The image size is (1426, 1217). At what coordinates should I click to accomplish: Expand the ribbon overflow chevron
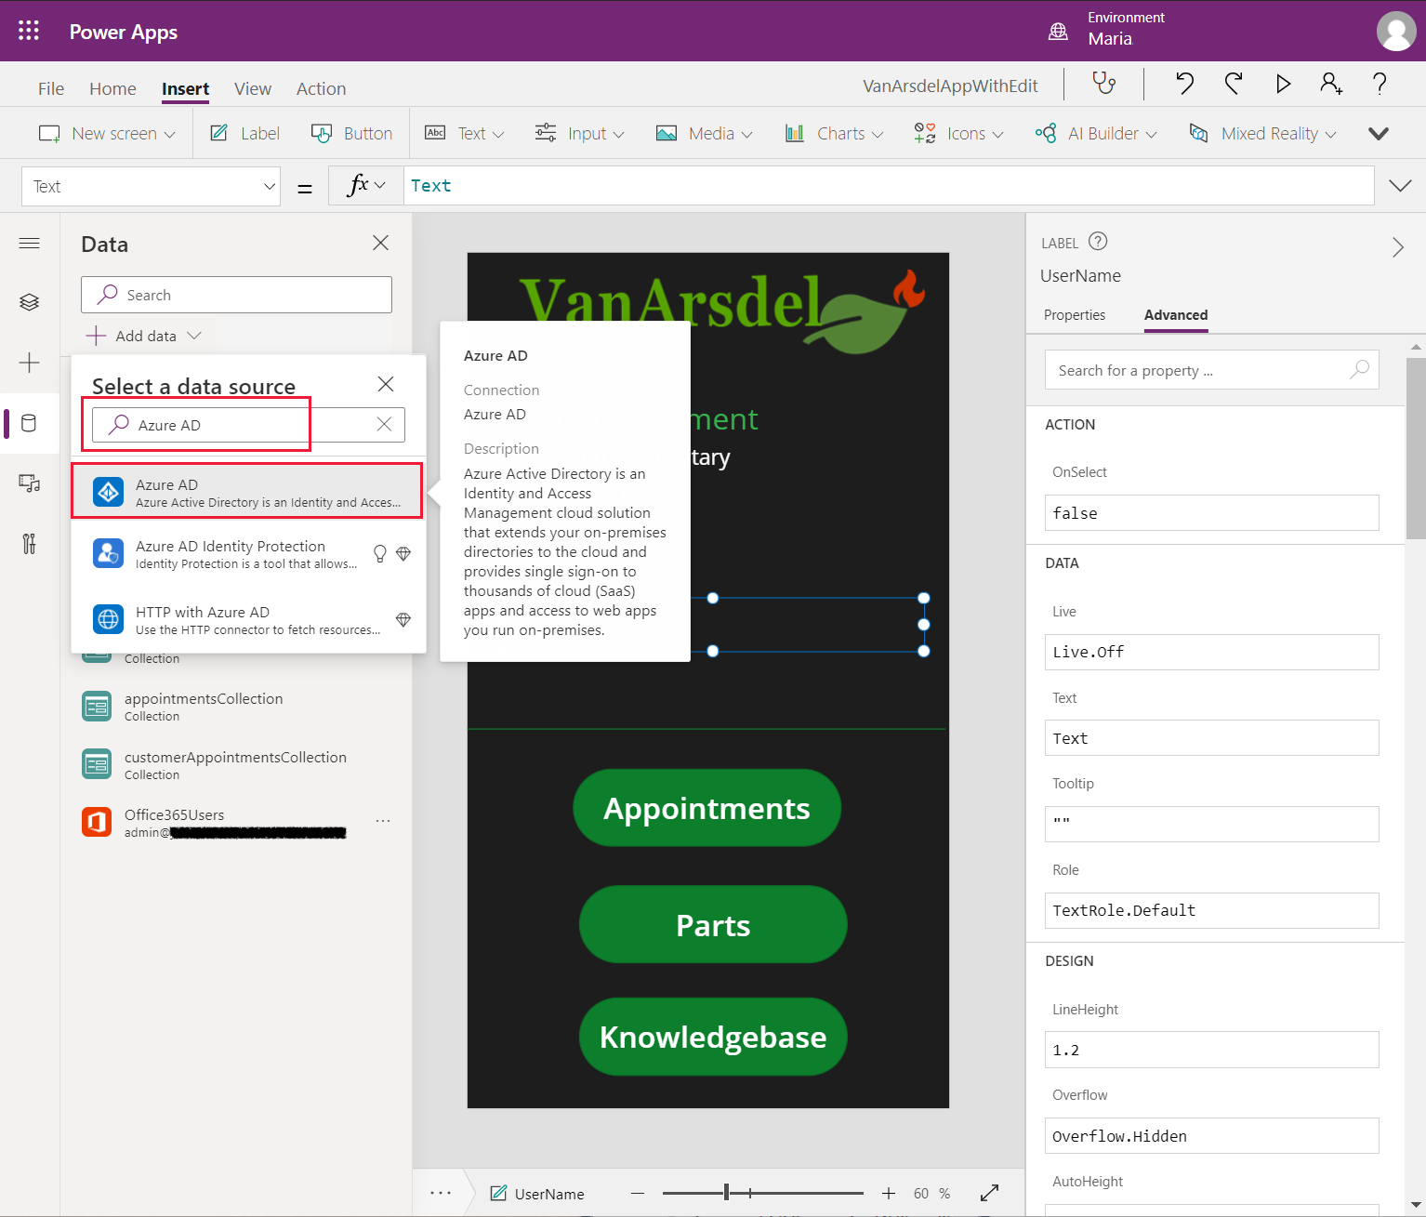pyautogui.click(x=1379, y=133)
